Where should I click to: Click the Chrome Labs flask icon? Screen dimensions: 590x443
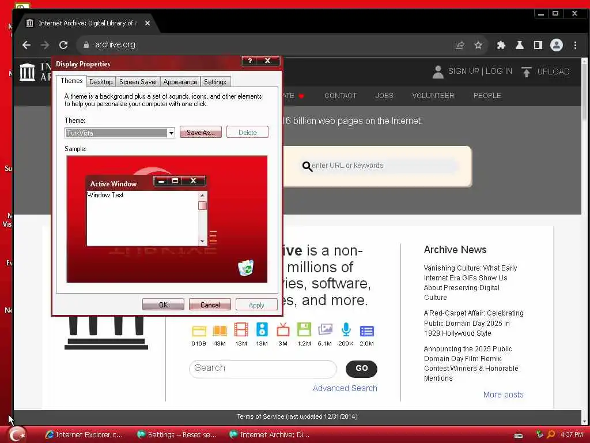tap(519, 45)
